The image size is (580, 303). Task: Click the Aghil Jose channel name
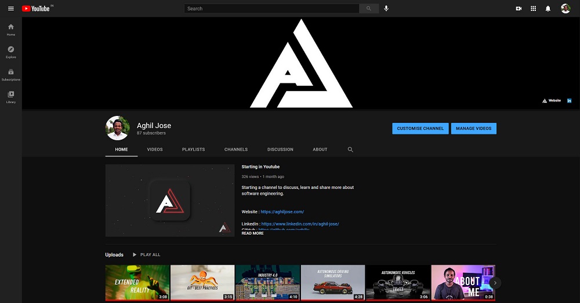coord(154,126)
